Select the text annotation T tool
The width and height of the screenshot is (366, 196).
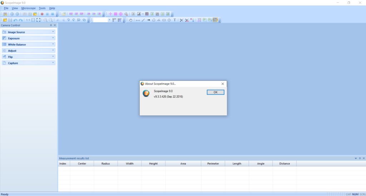tap(174, 20)
